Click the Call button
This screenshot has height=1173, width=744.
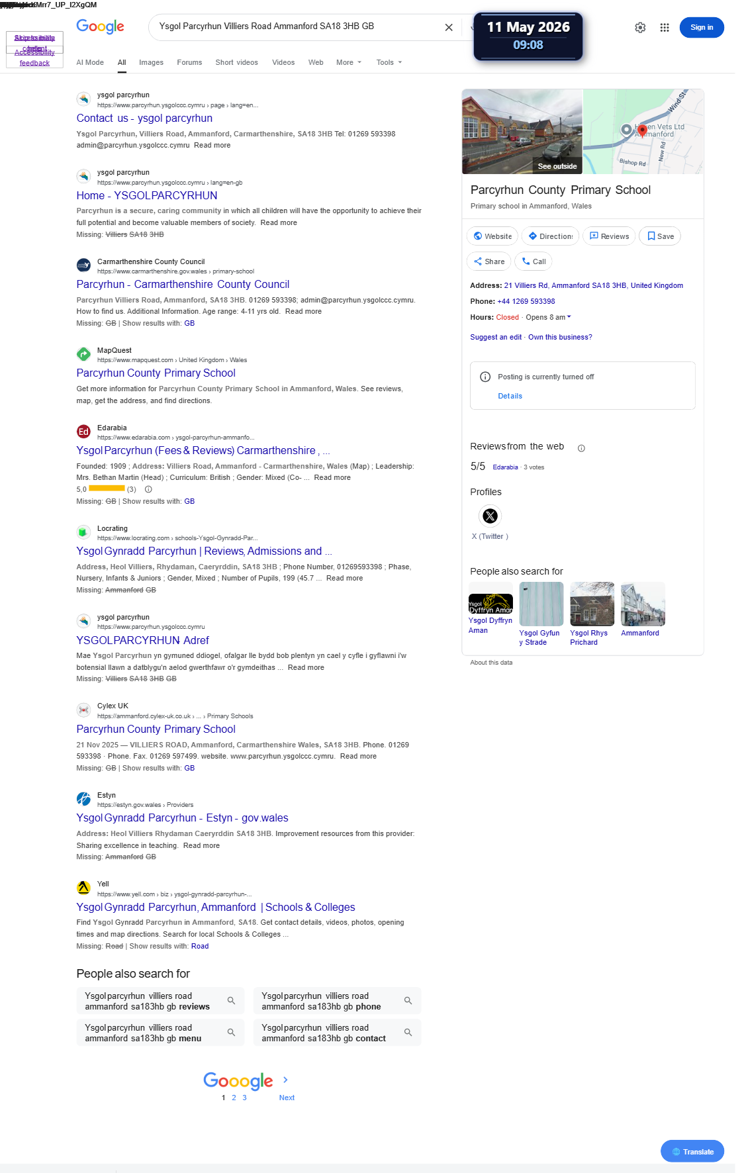click(x=534, y=261)
